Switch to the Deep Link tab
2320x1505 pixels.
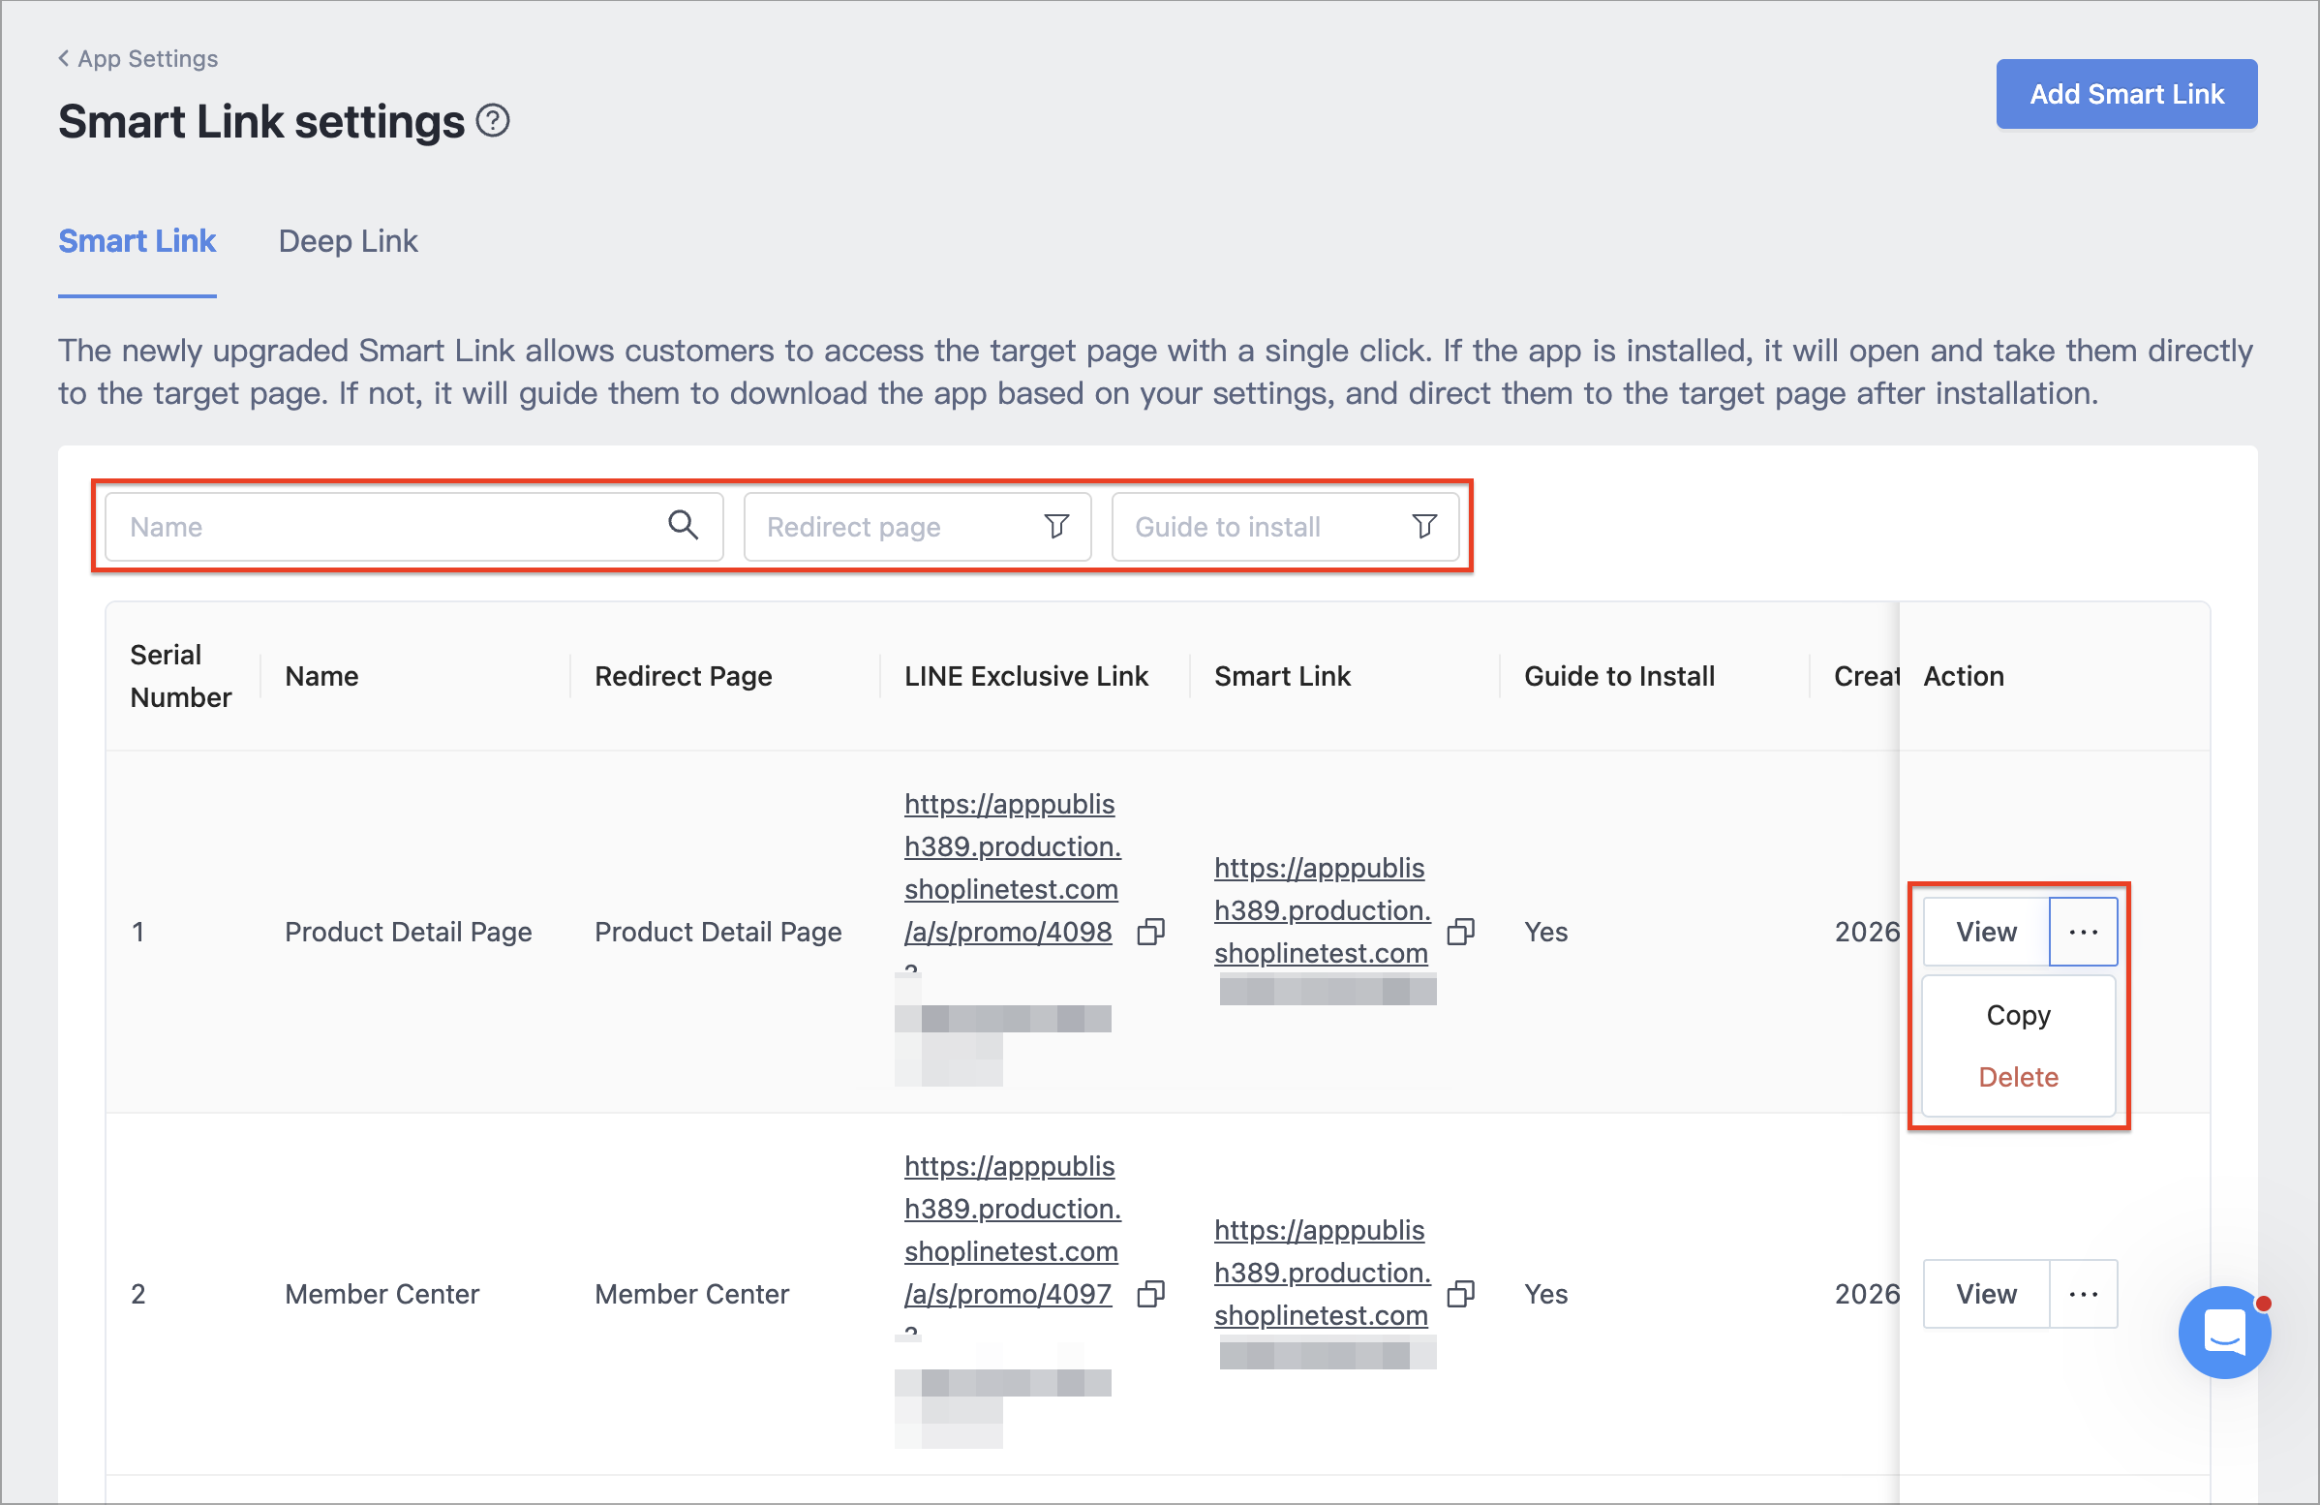[x=348, y=241]
